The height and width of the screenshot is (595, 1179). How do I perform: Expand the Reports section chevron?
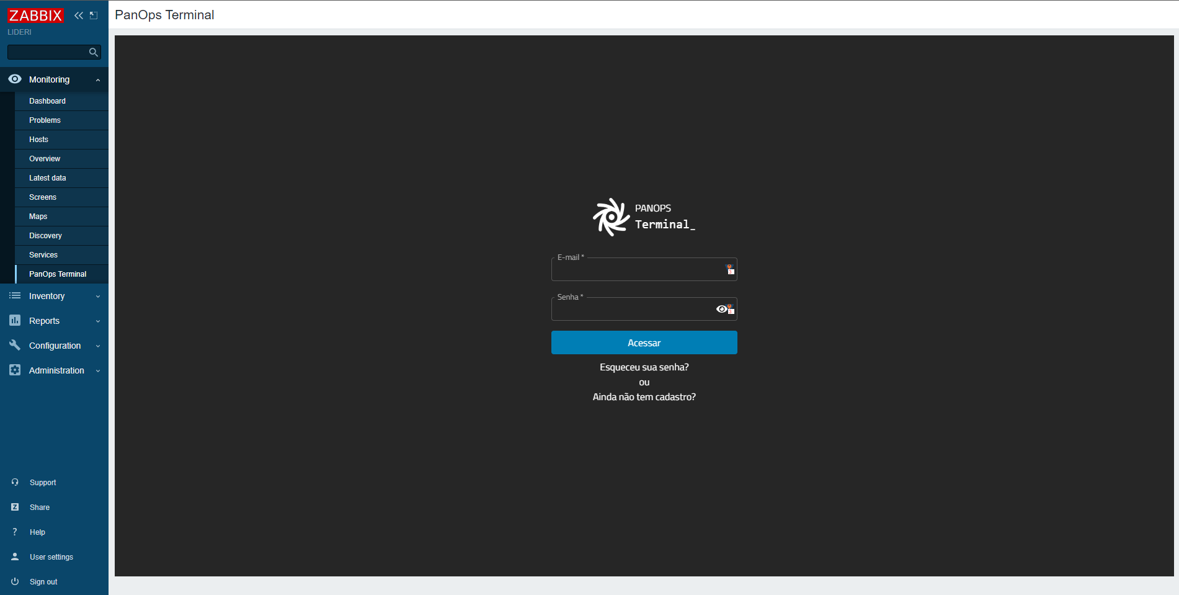tap(98, 321)
